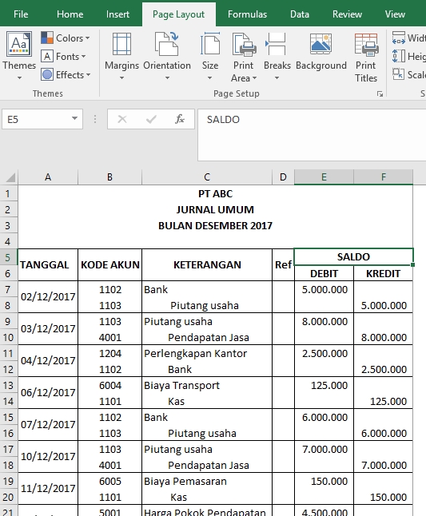Click the Perlengkapan Kantor cell
The image size is (426, 516).
tap(207, 353)
